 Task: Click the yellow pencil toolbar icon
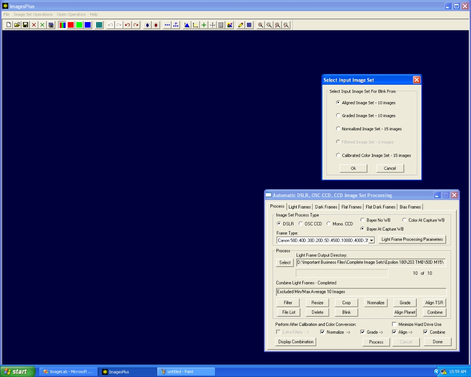tap(240, 25)
